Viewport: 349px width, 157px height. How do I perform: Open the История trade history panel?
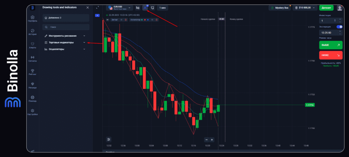click(x=32, y=32)
